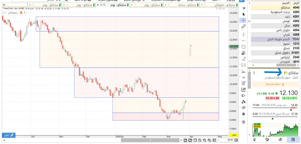
Task: Toggle the خطي linear scale label
Action: [x=234, y=135]
